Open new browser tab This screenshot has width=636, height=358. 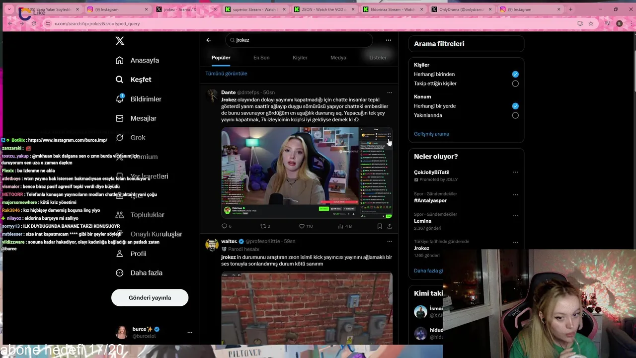pyautogui.click(x=570, y=9)
